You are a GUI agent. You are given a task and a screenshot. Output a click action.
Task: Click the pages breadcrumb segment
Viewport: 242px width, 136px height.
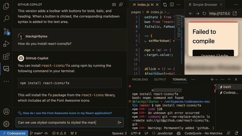pos(136,12)
